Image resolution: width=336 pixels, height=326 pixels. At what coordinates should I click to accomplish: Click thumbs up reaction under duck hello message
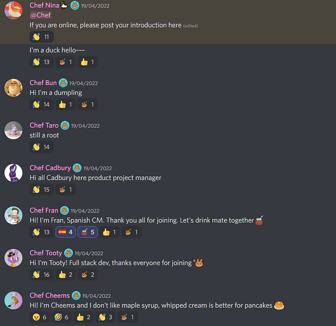[87, 62]
